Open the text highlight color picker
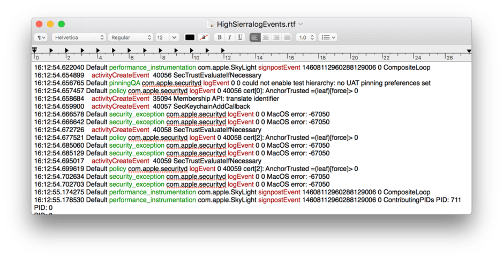Image resolution: width=503 pixels, height=259 pixels. [204, 37]
